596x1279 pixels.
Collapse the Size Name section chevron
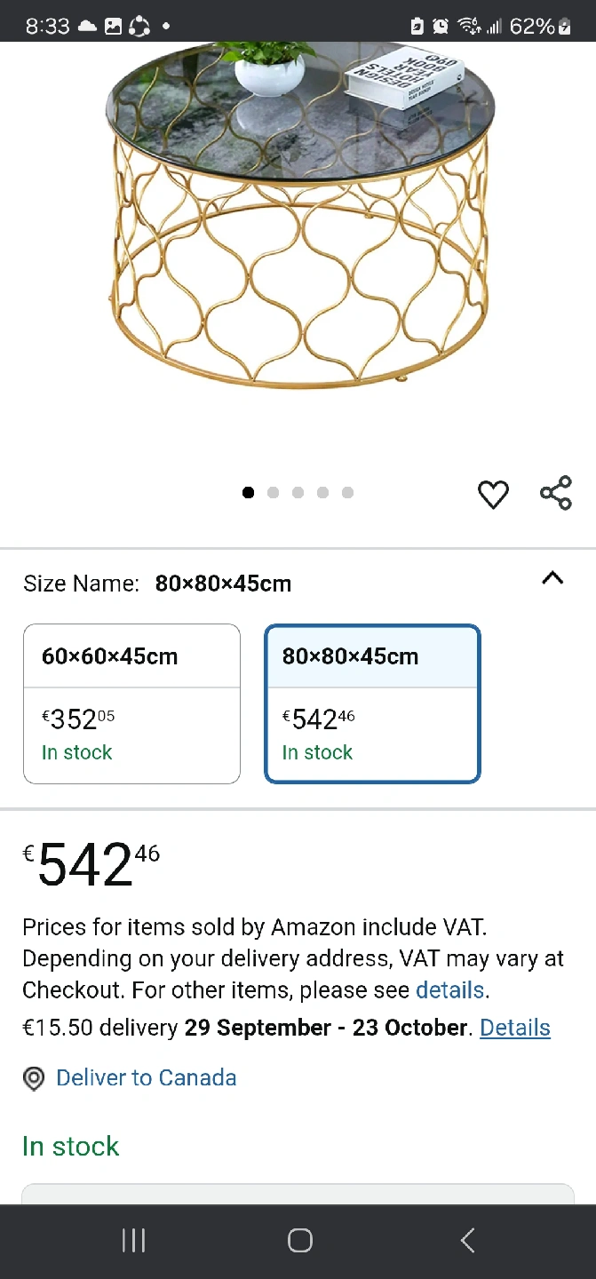pyautogui.click(x=552, y=579)
